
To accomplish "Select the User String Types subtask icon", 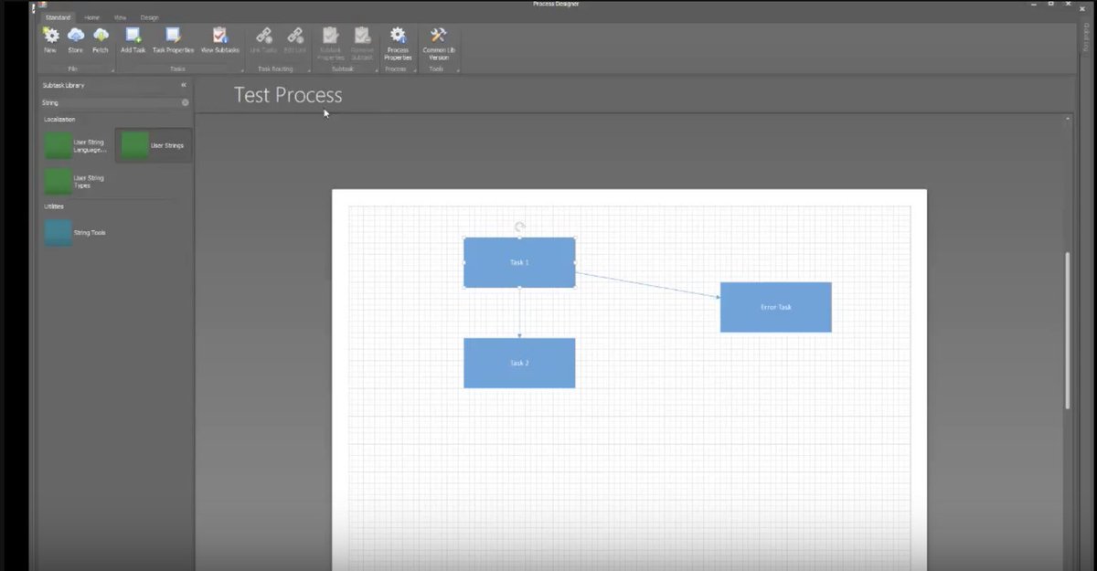I will (x=58, y=181).
